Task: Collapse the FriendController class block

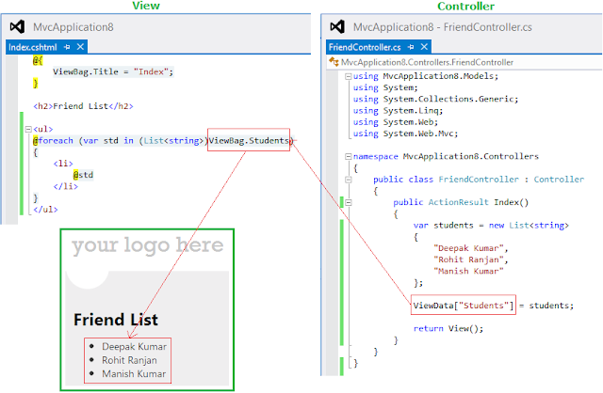Action: 349,180
